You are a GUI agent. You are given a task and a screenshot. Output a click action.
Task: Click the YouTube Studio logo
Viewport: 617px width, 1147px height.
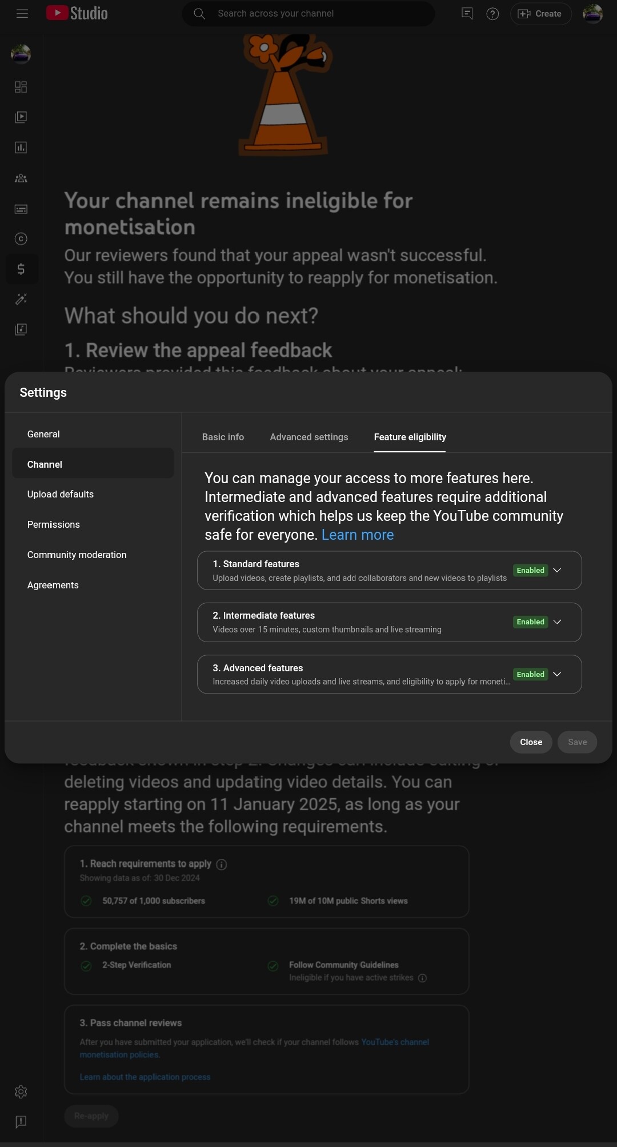pyautogui.click(x=77, y=13)
